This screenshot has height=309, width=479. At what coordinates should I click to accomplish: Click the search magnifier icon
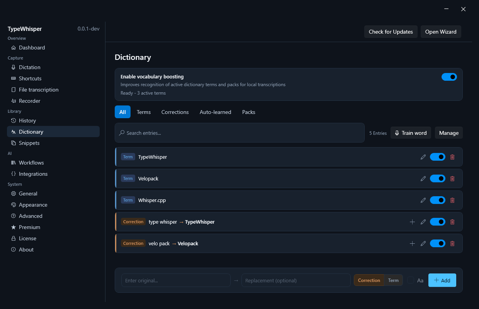pos(122,133)
